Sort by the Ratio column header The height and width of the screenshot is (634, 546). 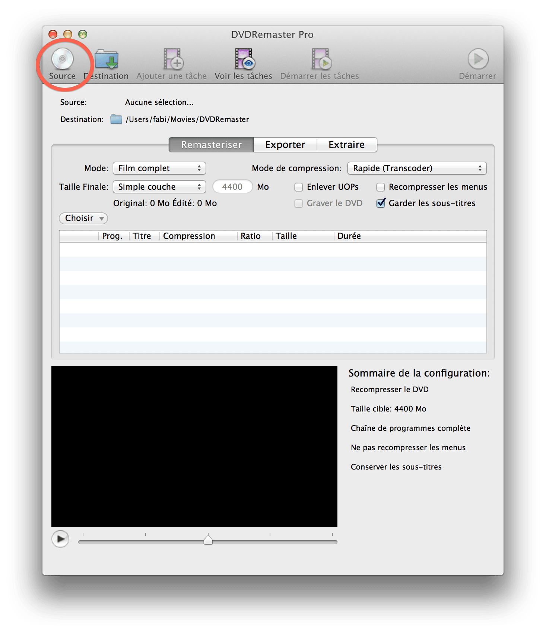pos(254,236)
